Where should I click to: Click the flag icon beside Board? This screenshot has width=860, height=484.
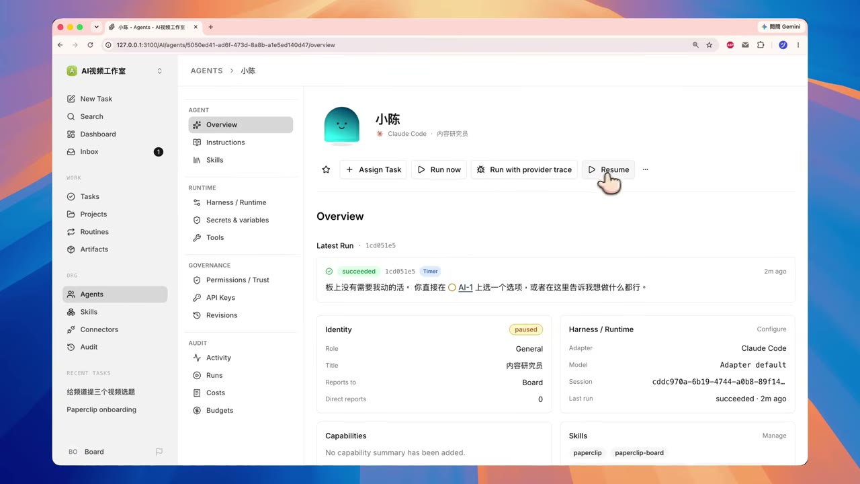point(159,452)
